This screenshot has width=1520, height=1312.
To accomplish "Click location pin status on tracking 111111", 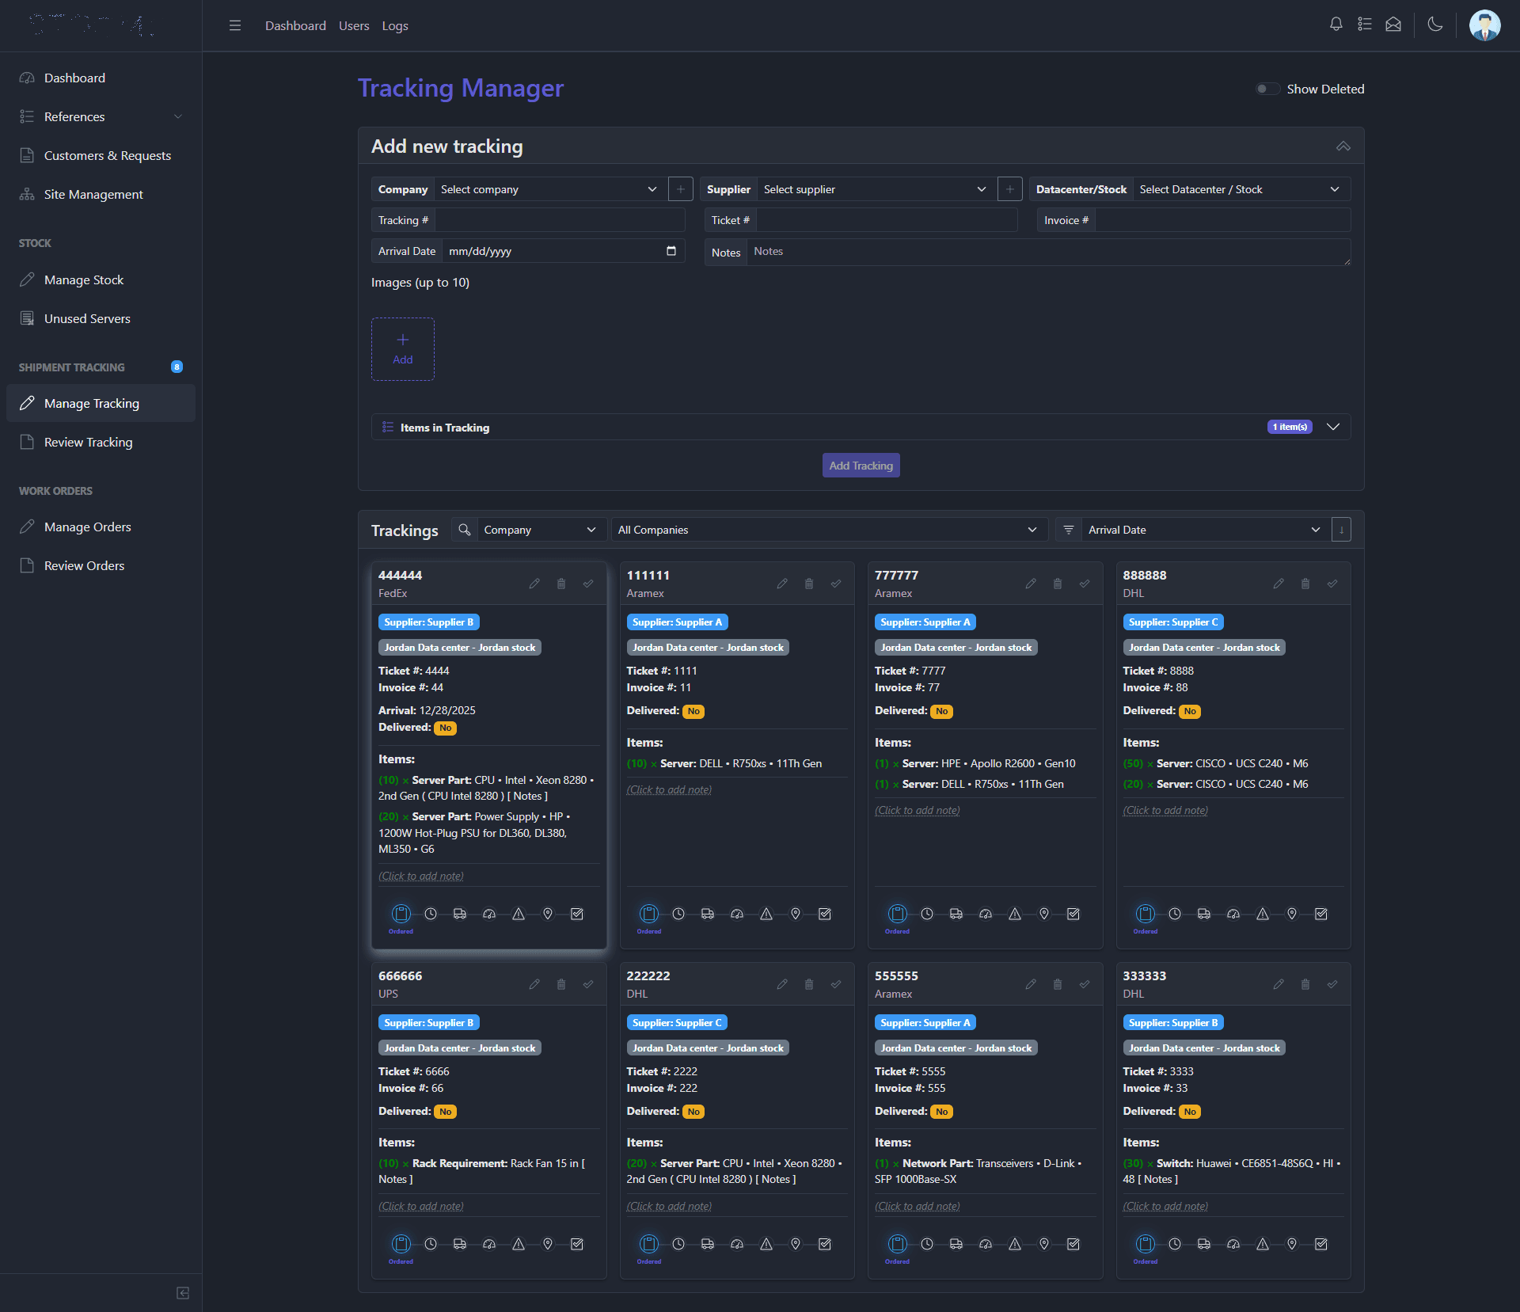I will pos(796,914).
